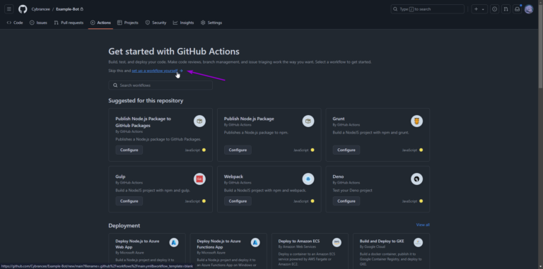543x269 pixels.
Task: Switch to the Code tab
Action: coord(15,23)
